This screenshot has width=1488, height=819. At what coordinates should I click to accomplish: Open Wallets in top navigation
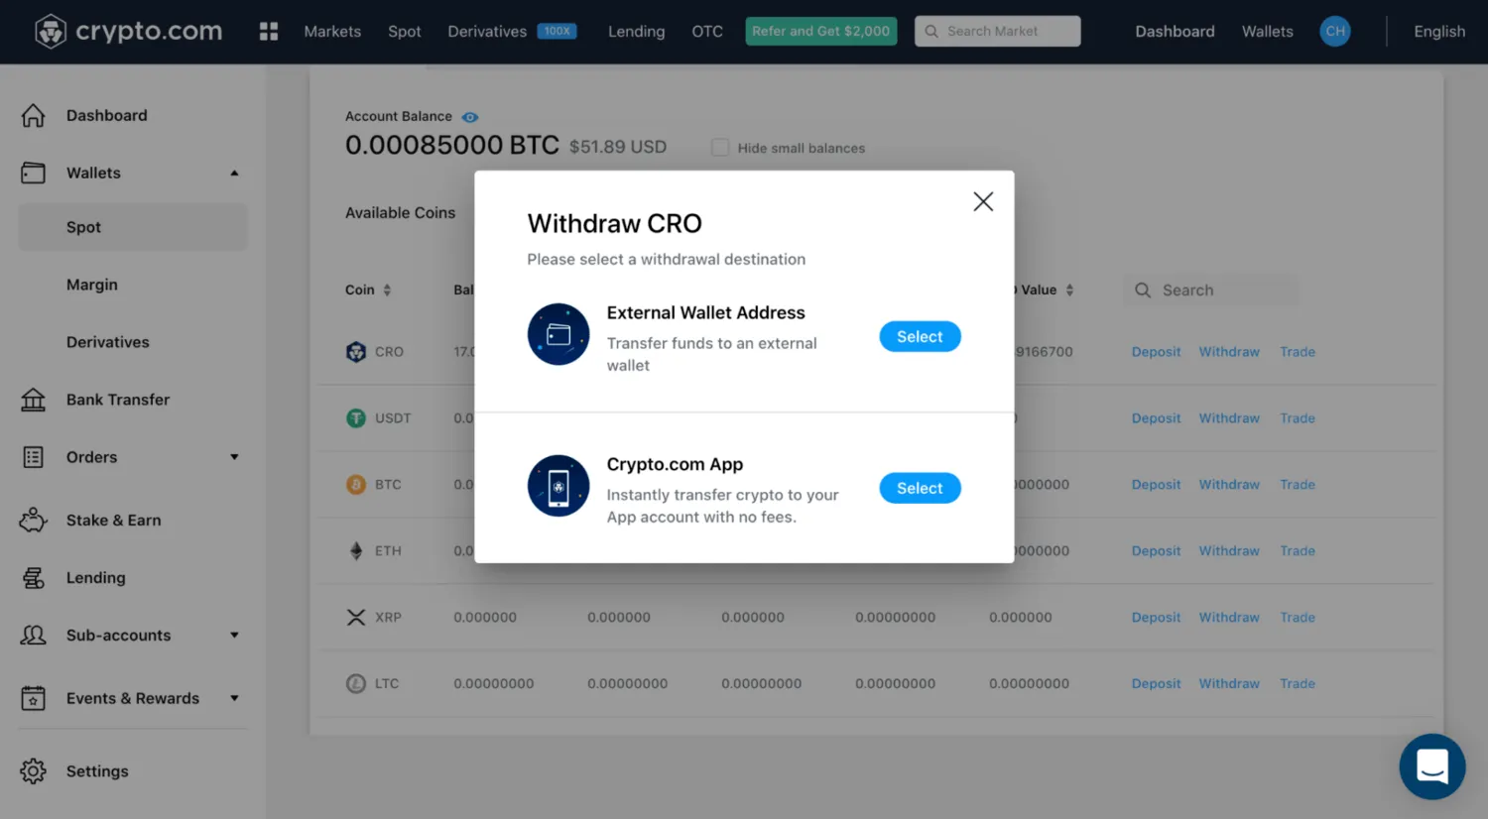click(x=1268, y=32)
